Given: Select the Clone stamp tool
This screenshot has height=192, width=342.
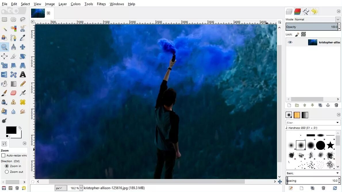Looking at the screenshot, I should [x=13, y=102].
